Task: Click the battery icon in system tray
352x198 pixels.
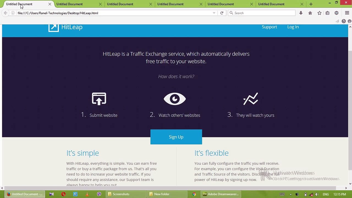Action: [305, 194]
